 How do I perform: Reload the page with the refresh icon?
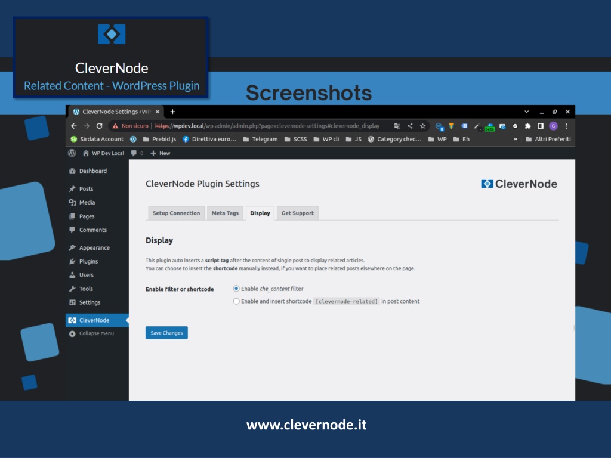click(100, 126)
